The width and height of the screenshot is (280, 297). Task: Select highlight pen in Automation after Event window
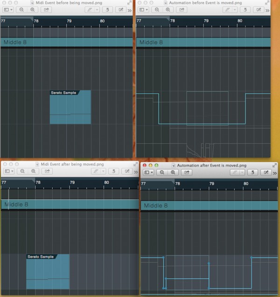click(x=235, y=172)
